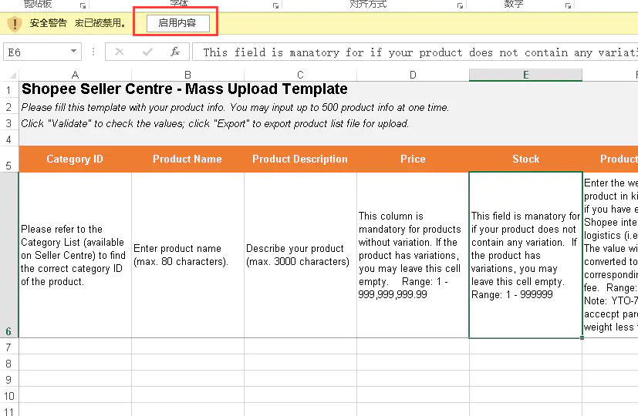
Task: Open the number group dialog launcher
Action: click(x=569, y=5)
